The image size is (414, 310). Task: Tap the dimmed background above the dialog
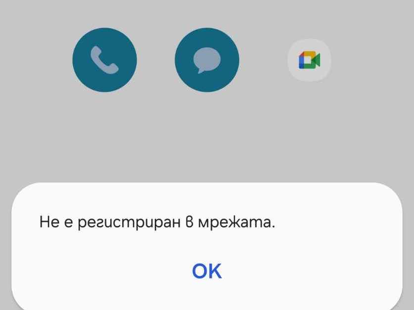[207, 137]
